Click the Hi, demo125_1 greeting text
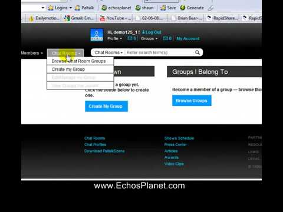 point(123,32)
